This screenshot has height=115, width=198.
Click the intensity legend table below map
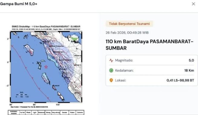tap(46, 113)
